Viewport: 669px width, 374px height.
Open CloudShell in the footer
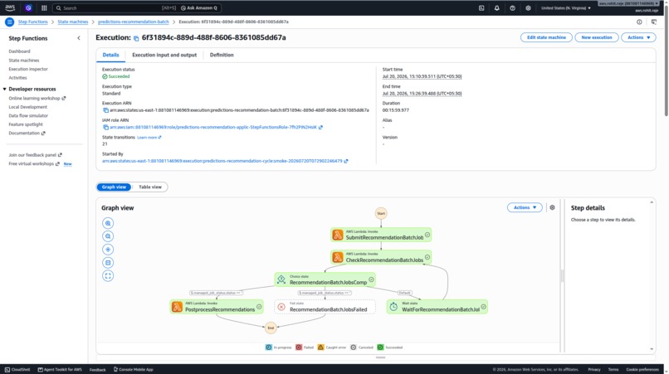point(17,369)
